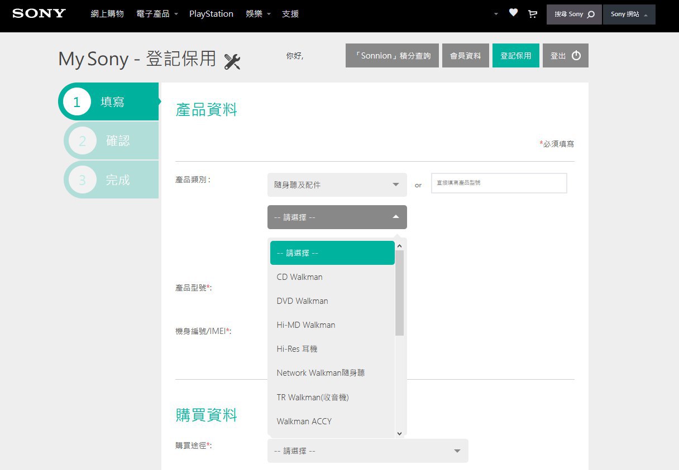Click the dropdown list scrollbar thumb
This screenshot has height=470, width=679.
coord(399,293)
